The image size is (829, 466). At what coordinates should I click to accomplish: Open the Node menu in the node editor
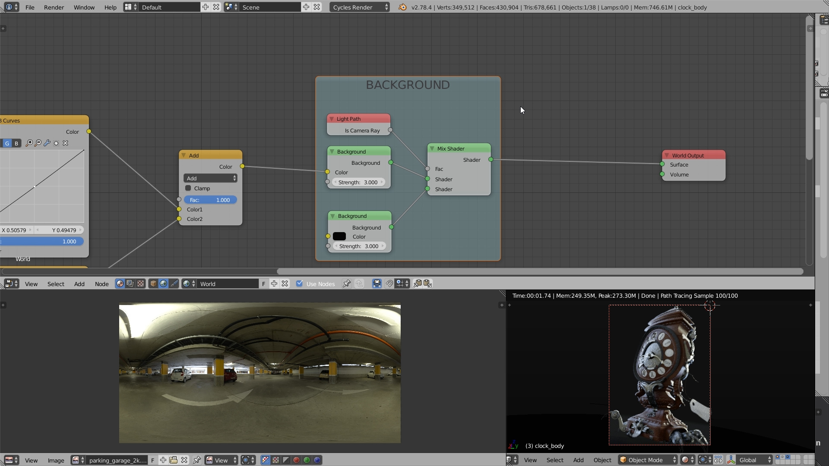[101, 283]
